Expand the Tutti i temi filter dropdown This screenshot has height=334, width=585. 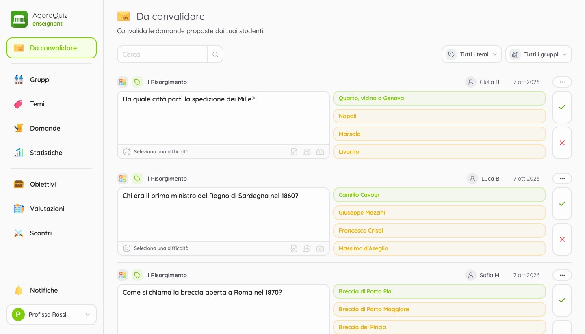point(472,54)
